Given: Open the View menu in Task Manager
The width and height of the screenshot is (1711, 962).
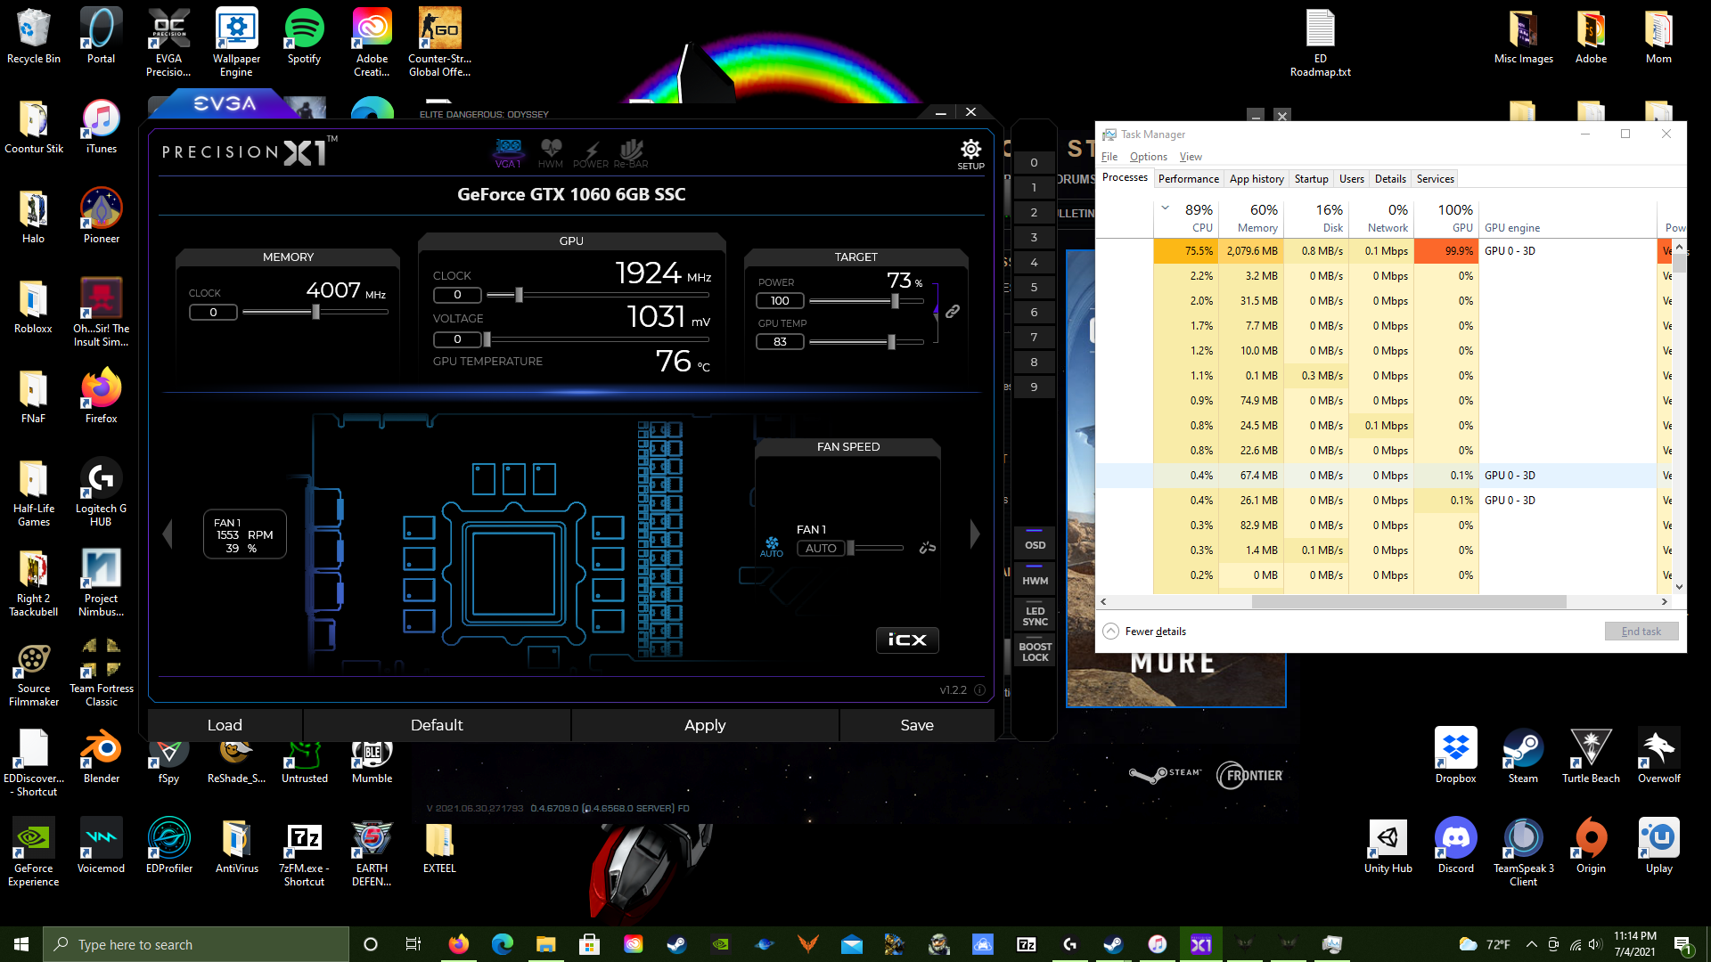Looking at the screenshot, I should pyautogui.click(x=1191, y=157).
